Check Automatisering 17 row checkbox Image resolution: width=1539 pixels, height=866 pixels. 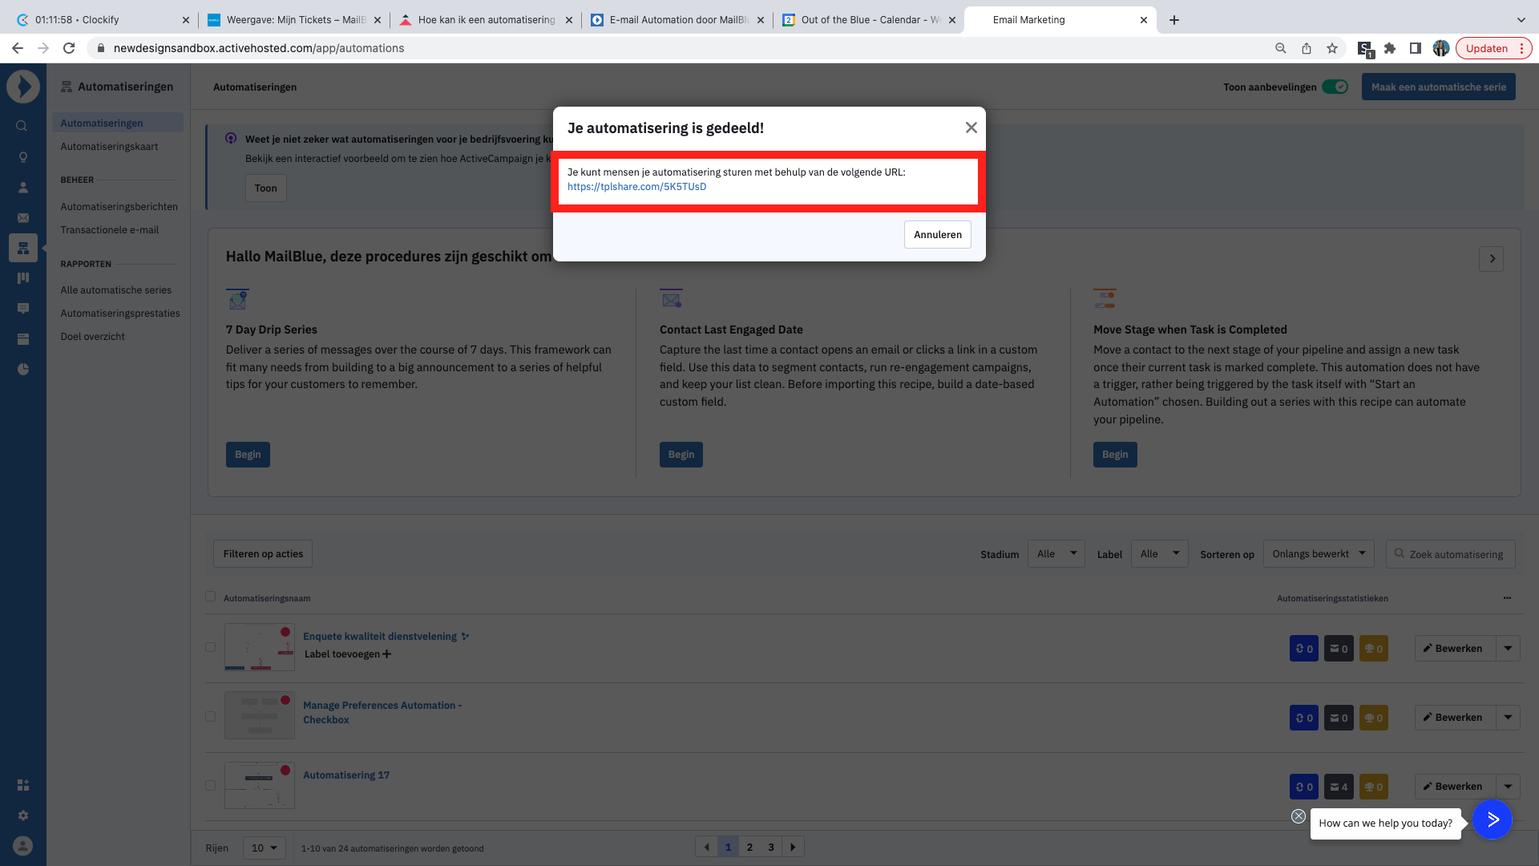210,786
